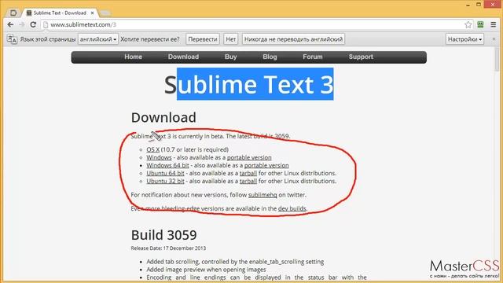
Task: Open the Blog navigation item
Action: (x=270, y=57)
